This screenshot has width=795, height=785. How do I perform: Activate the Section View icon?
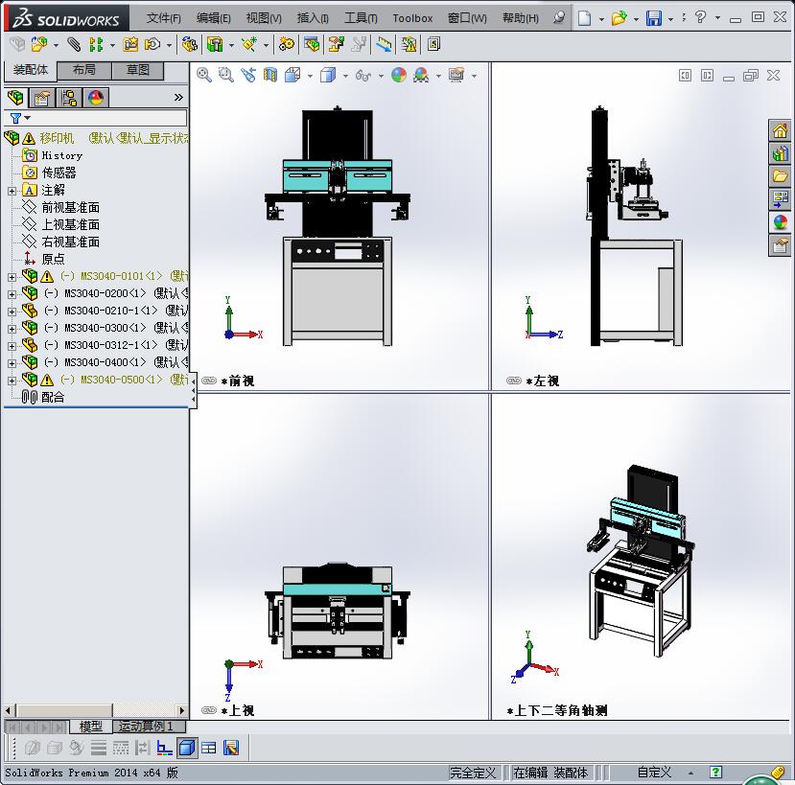[x=269, y=75]
